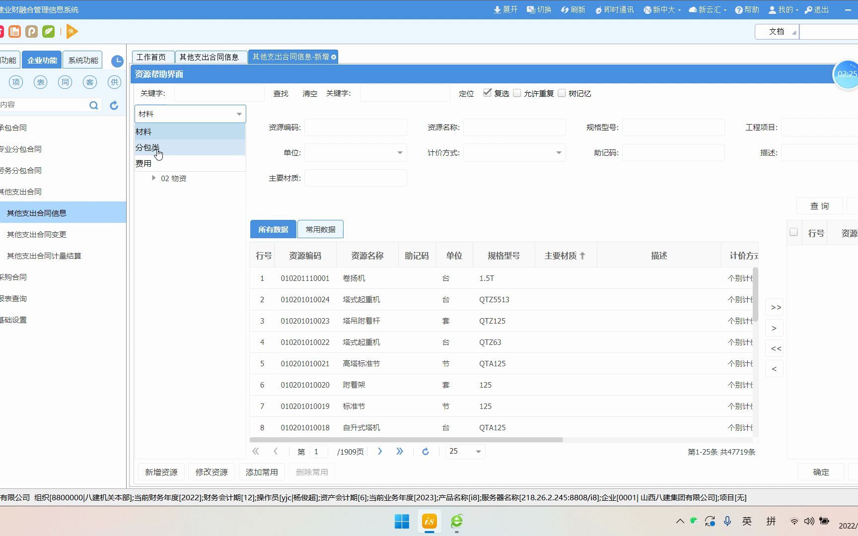The image size is (858, 536).
Task: Open the 供 round sidebar icon
Action: point(115,82)
